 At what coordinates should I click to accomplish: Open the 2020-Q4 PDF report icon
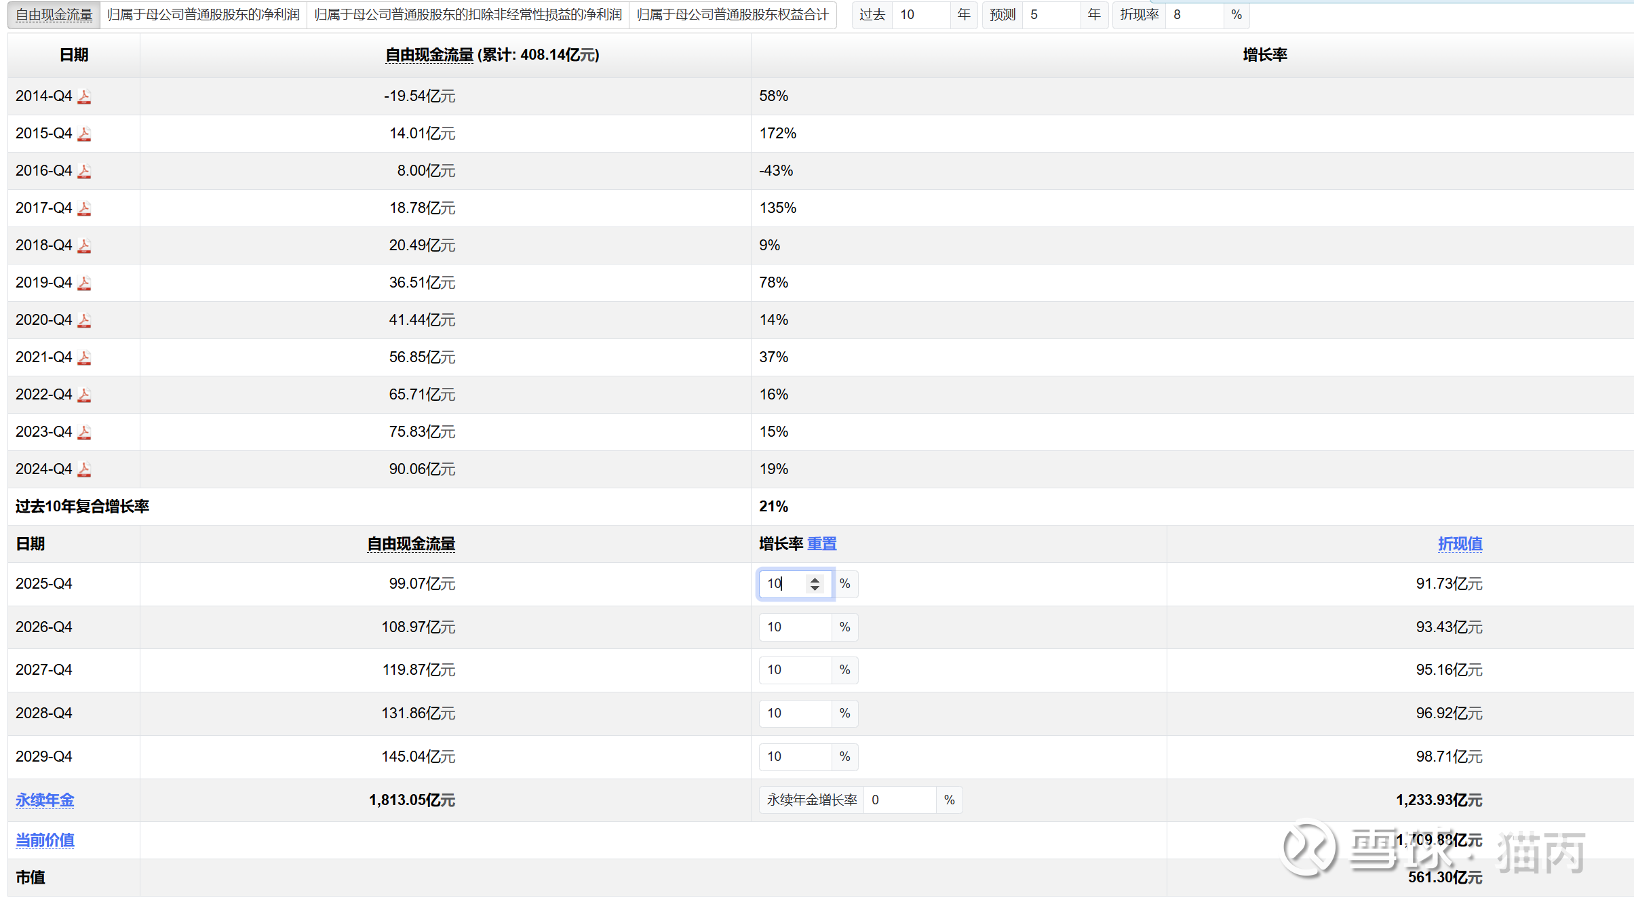[84, 320]
